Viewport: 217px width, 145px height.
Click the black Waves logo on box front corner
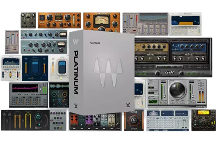click(x=128, y=105)
